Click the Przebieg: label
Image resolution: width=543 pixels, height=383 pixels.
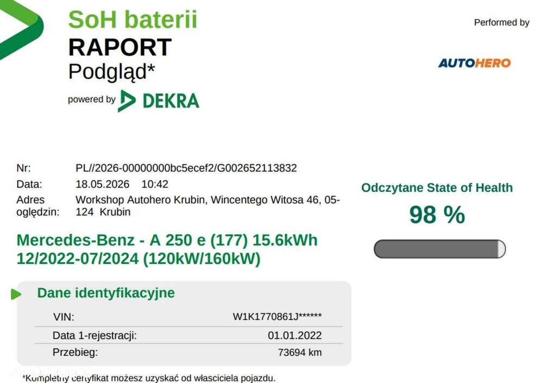(75, 353)
